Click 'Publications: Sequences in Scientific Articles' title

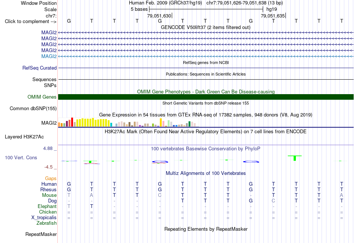click(x=206, y=74)
